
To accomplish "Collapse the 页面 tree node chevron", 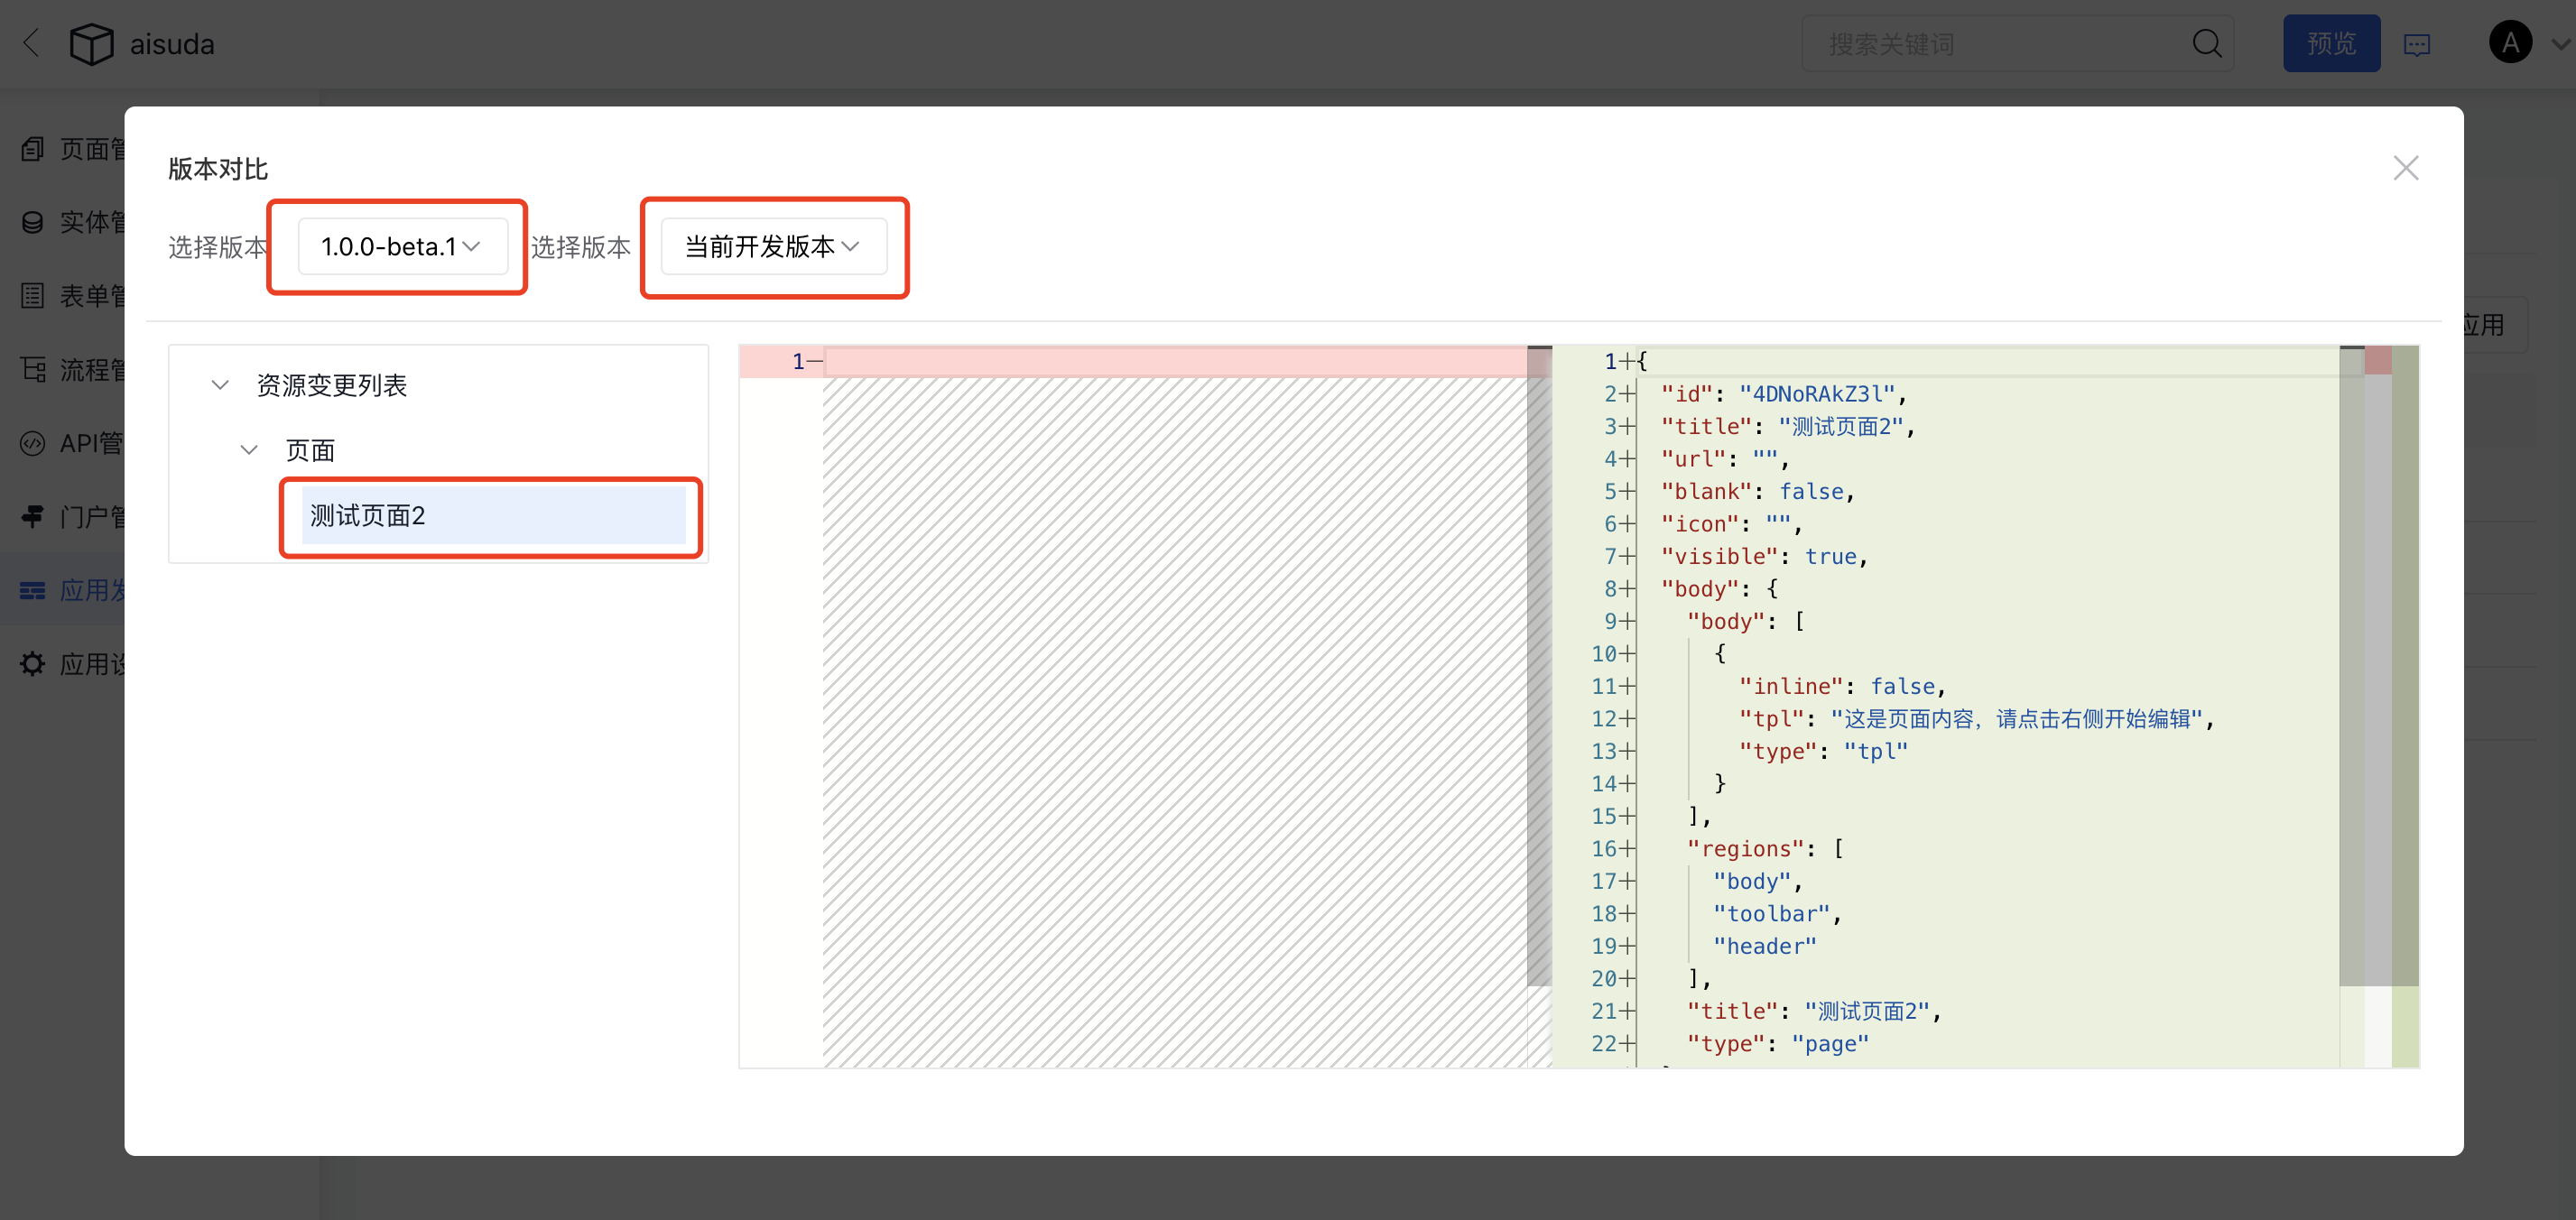I will 249,450.
